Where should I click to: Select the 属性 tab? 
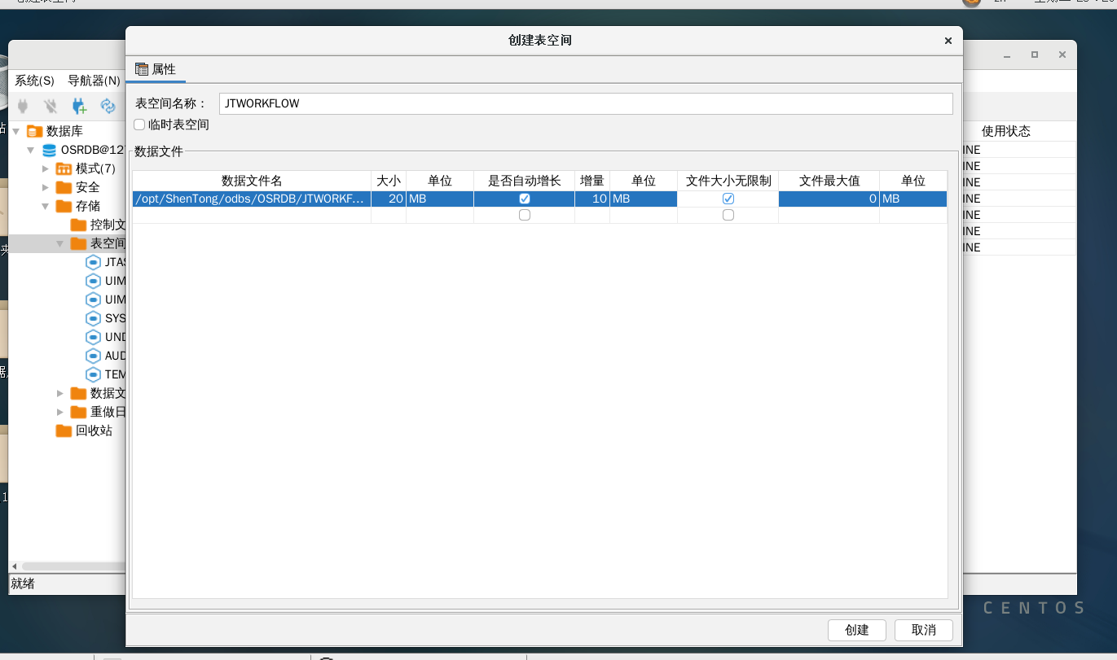pyautogui.click(x=156, y=69)
